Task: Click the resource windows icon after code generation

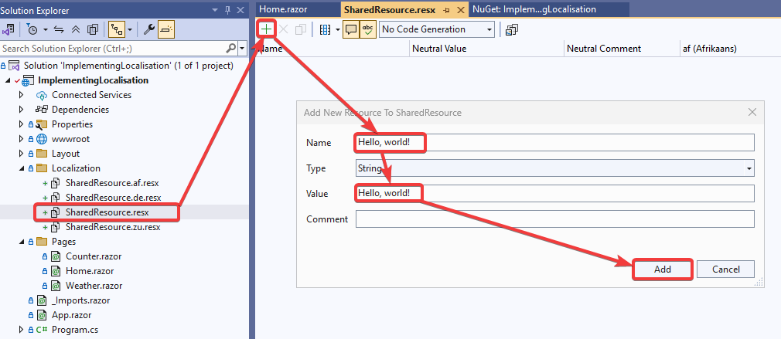Action: click(512, 29)
